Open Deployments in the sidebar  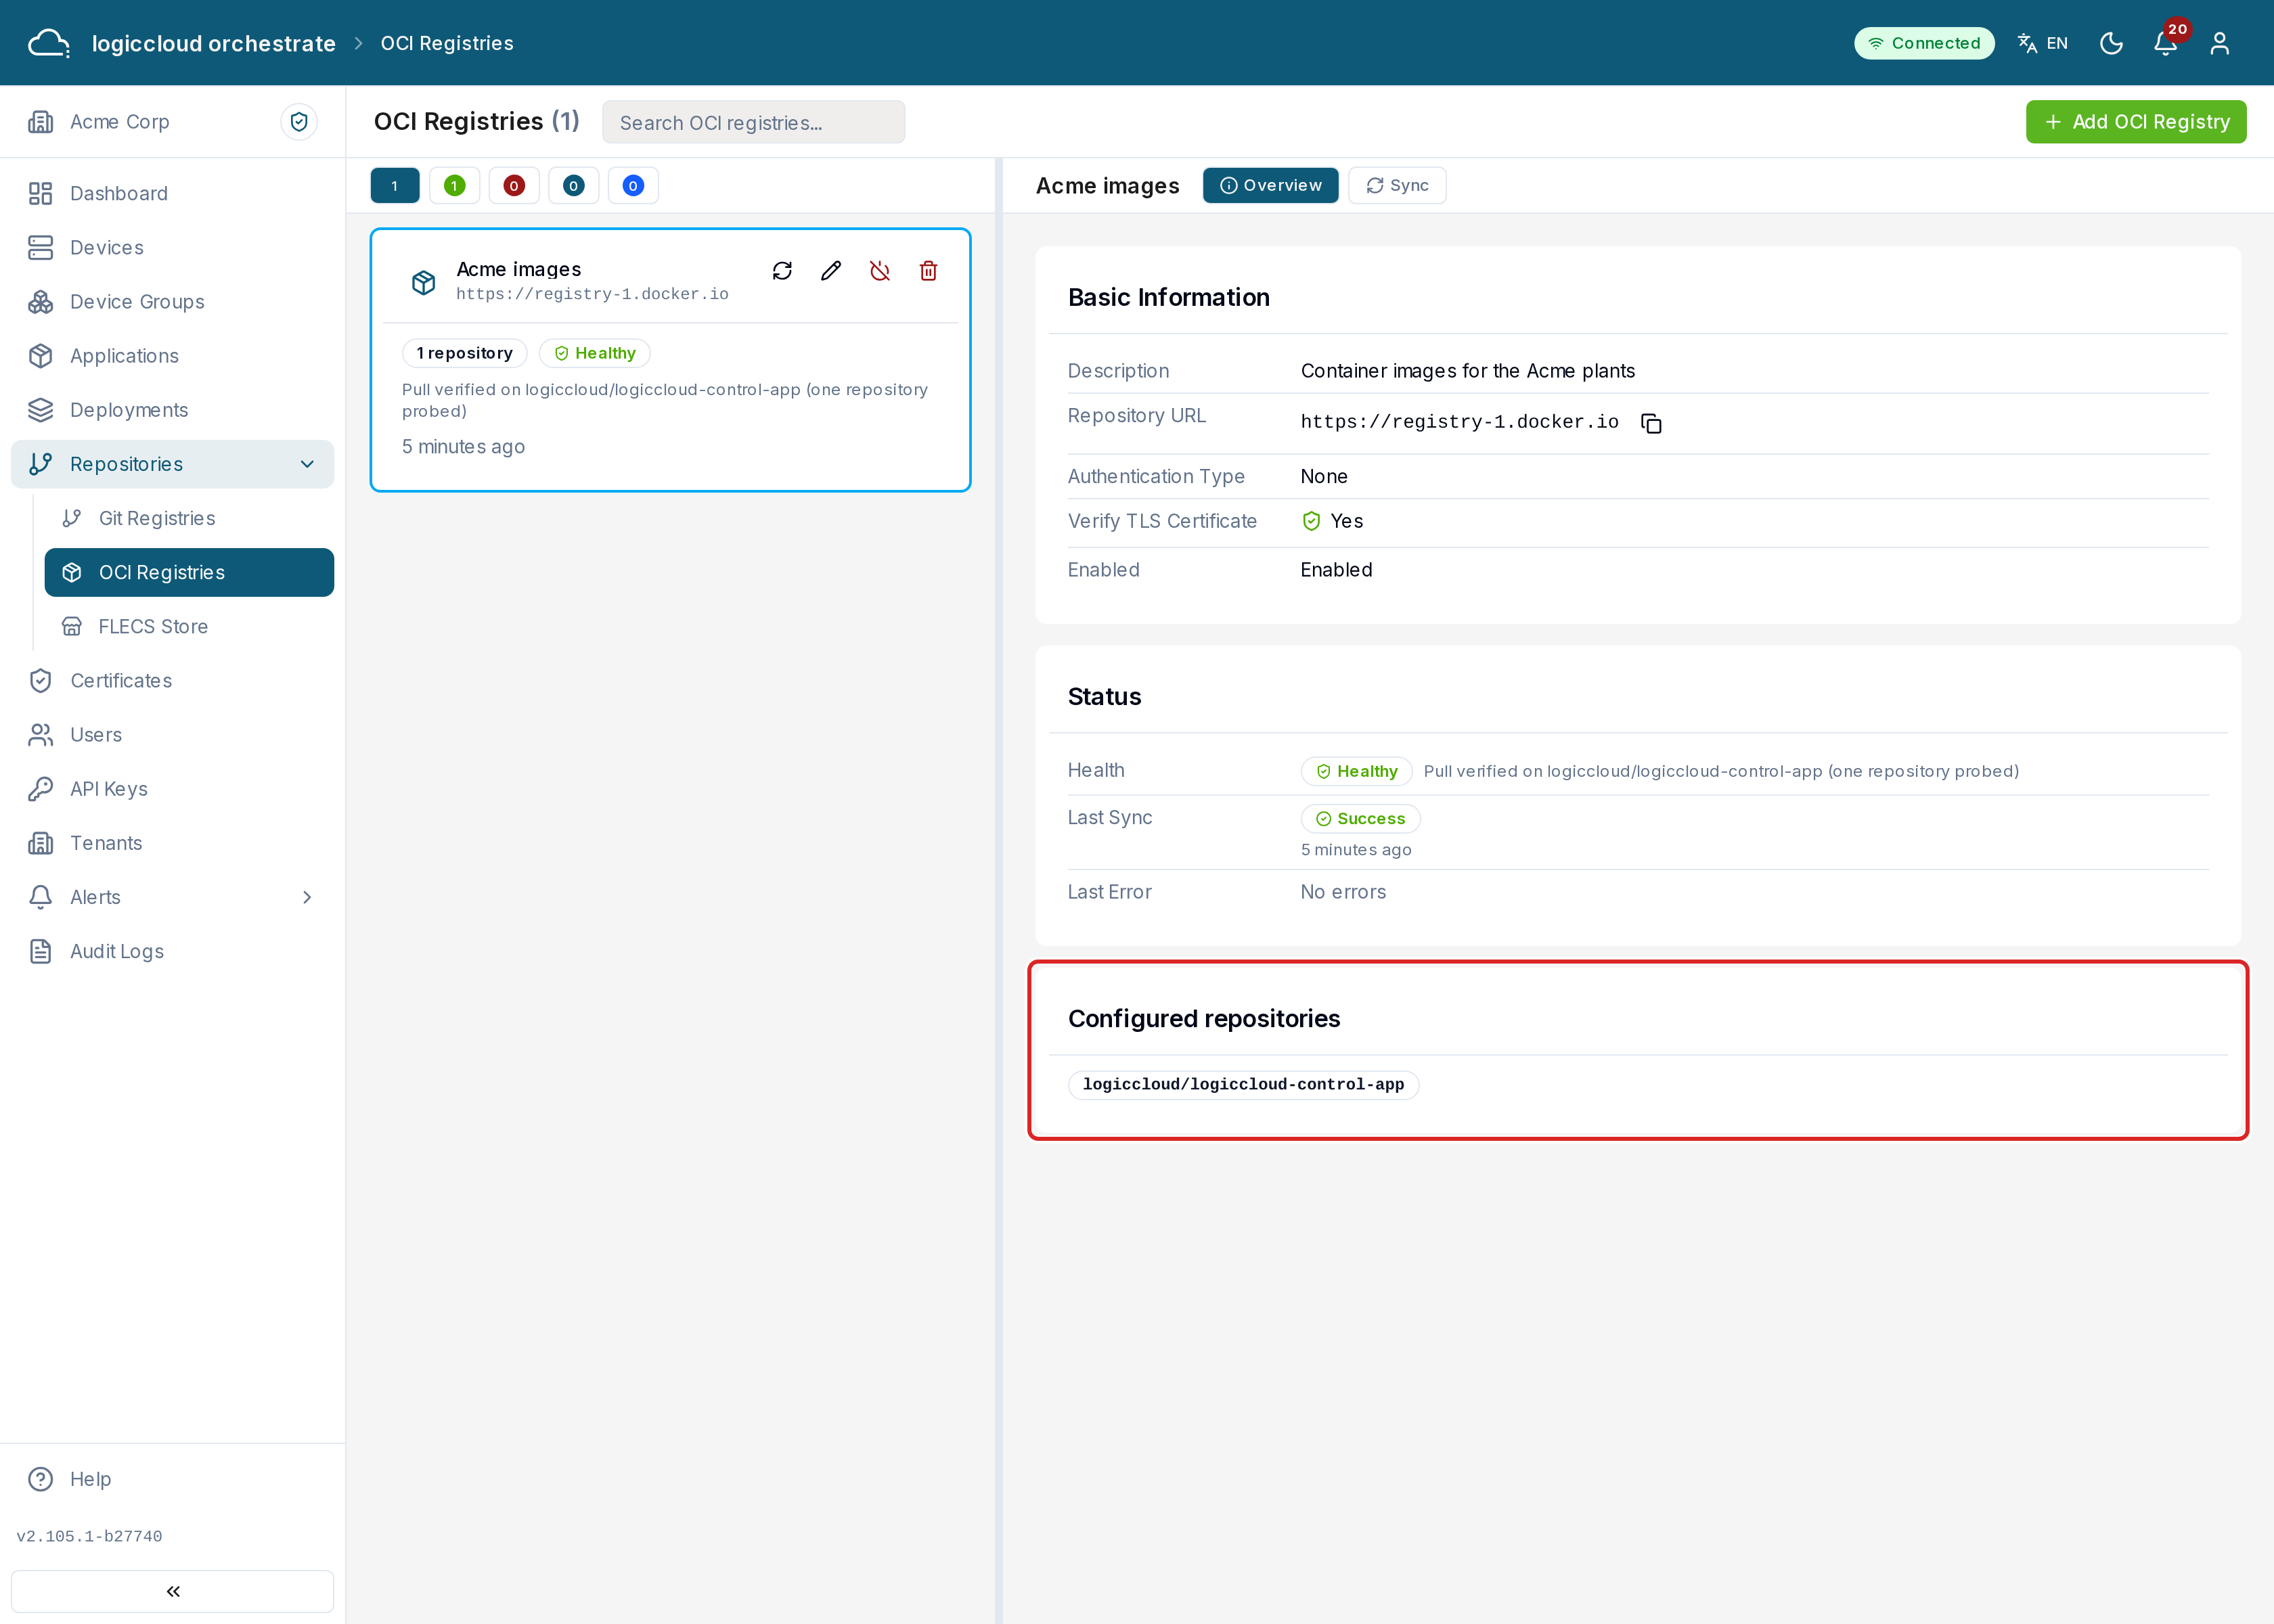click(x=172, y=410)
